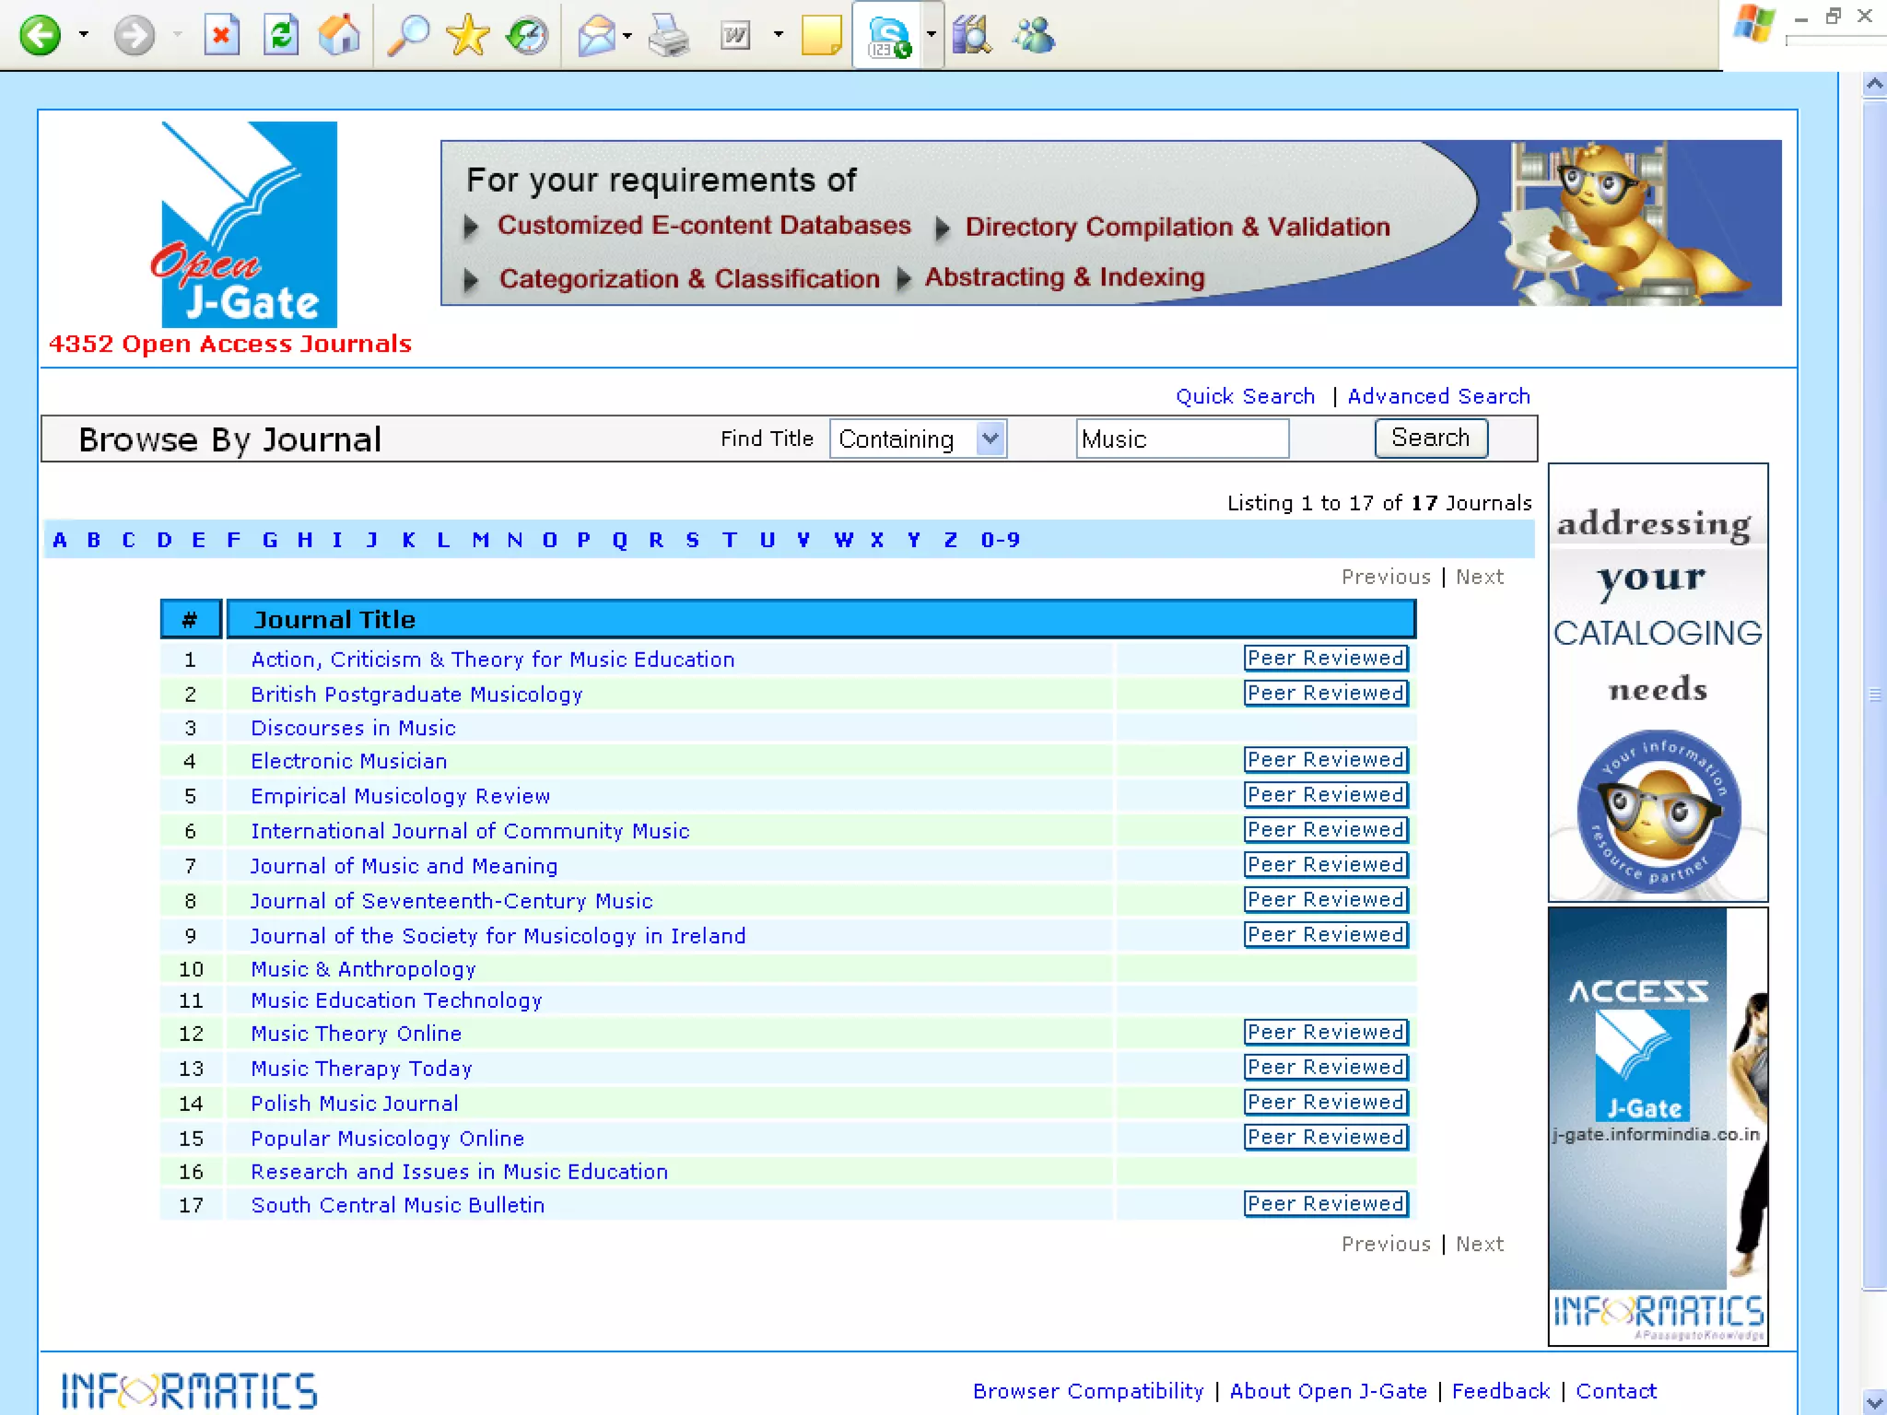Refresh the page with the toolbar icon

(281, 36)
